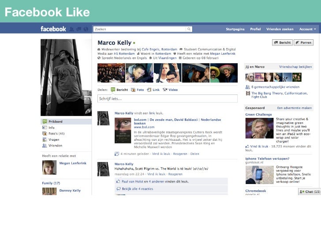Click Vriendschap bekijken link
The image size is (321, 241).
pos(295,67)
